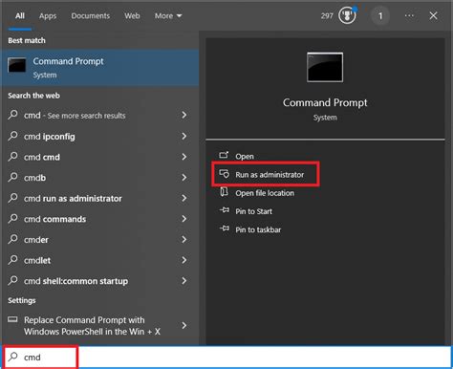Click search magnifier icon beside cmd ipconfig
This screenshot has width=453, height=369.
[x=12, y=136]
